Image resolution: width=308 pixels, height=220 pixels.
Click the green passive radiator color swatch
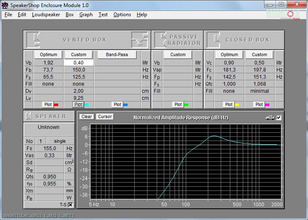(186, 105)
